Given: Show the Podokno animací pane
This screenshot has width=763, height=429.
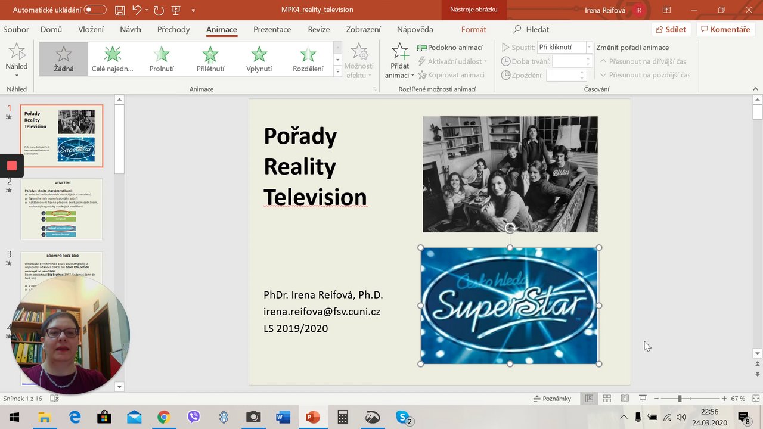Looking at the screenshot, I should tap(450, 48).
